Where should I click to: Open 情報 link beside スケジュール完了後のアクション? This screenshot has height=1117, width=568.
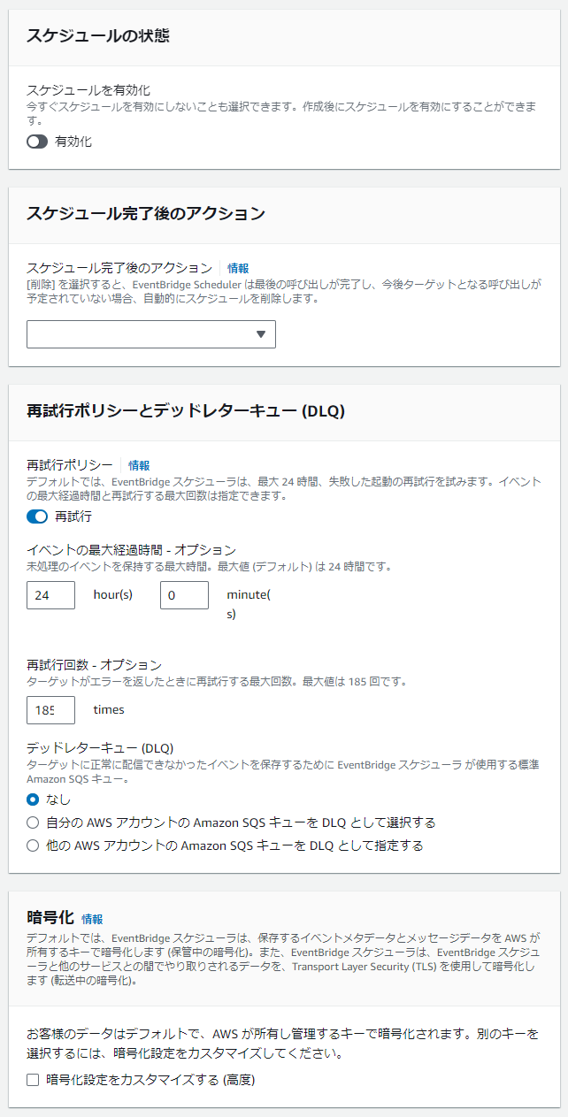238,268
